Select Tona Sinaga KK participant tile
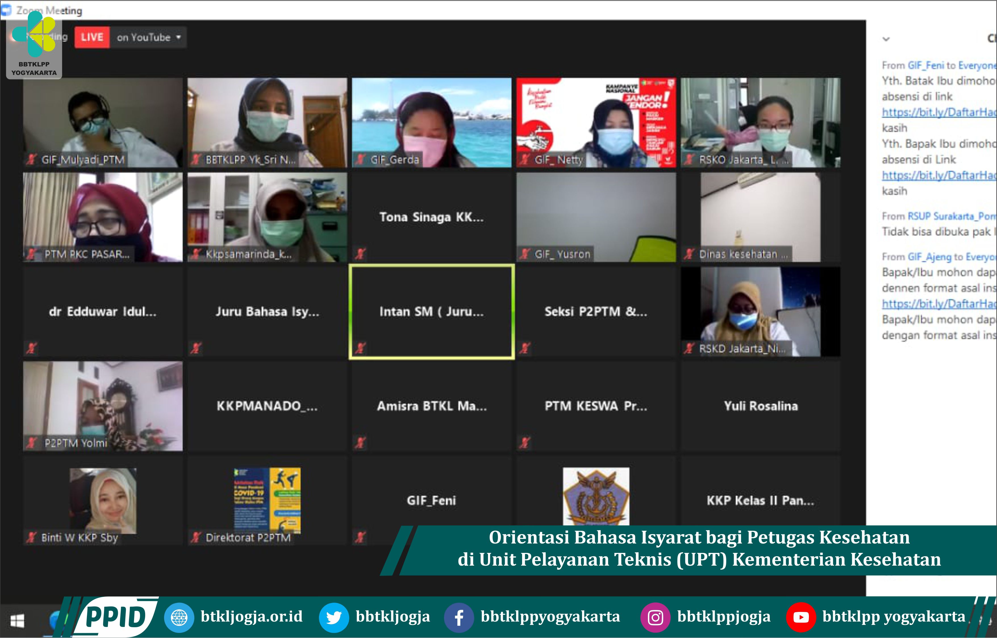The width and height of the screenshot is (997, 638). pos(431,217)
